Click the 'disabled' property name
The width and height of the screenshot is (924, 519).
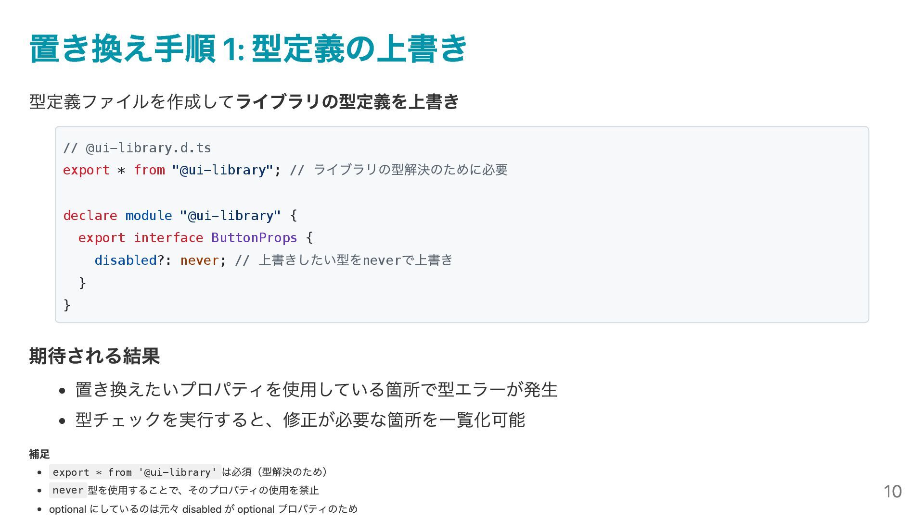click(126, 260)
